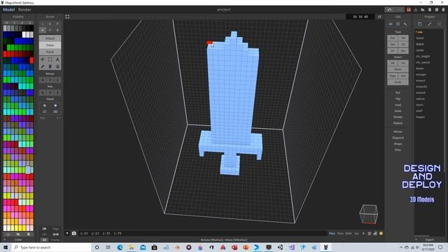Click the reset camera icon in bottom bar
The height and width of the screenshot is (252, 448).
[x=369, y=233]
